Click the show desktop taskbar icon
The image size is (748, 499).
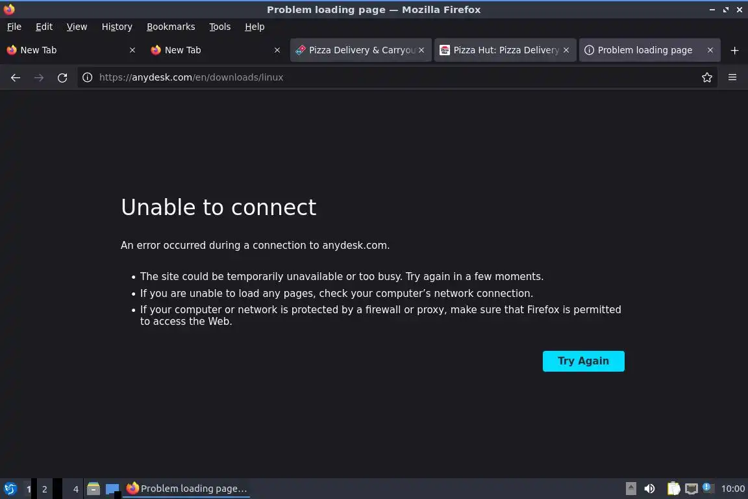(112, 489)
